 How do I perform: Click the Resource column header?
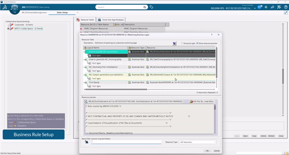[181, 48]
